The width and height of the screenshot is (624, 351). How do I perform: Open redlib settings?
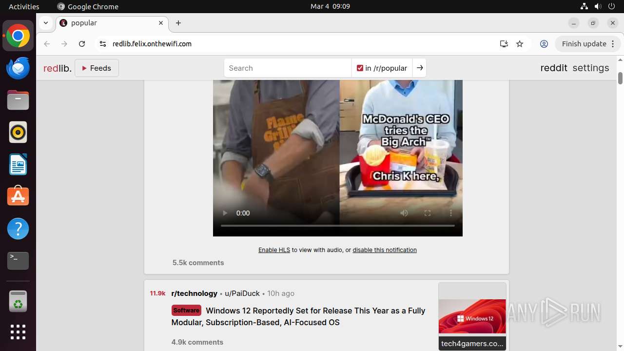591,68
